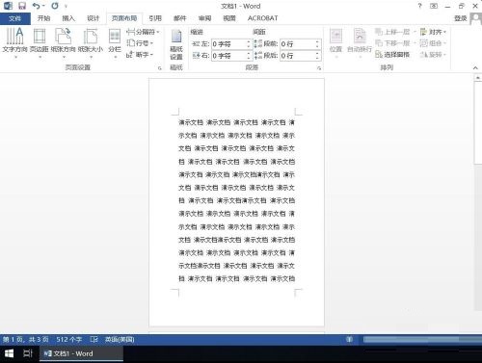This screenshot has height=363, width=482.
Task: Expand the Hyphenation (断字) dropdown
Action: click(x=140, y=55)
